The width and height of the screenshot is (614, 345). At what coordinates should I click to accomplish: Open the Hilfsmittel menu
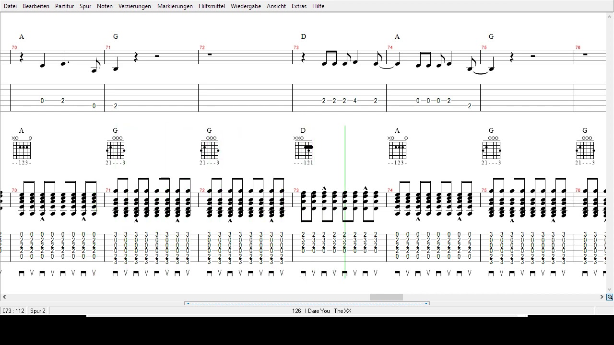[x=212, y=6]
